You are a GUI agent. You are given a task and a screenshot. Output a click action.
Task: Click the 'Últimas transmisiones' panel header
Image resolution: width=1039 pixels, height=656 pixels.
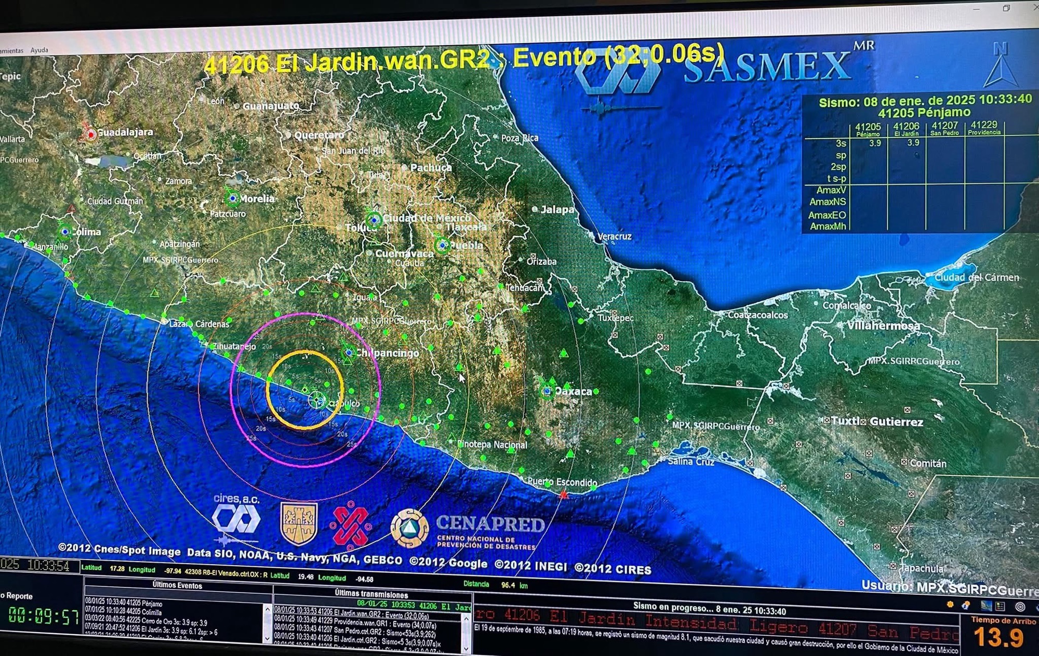[371, 594]
